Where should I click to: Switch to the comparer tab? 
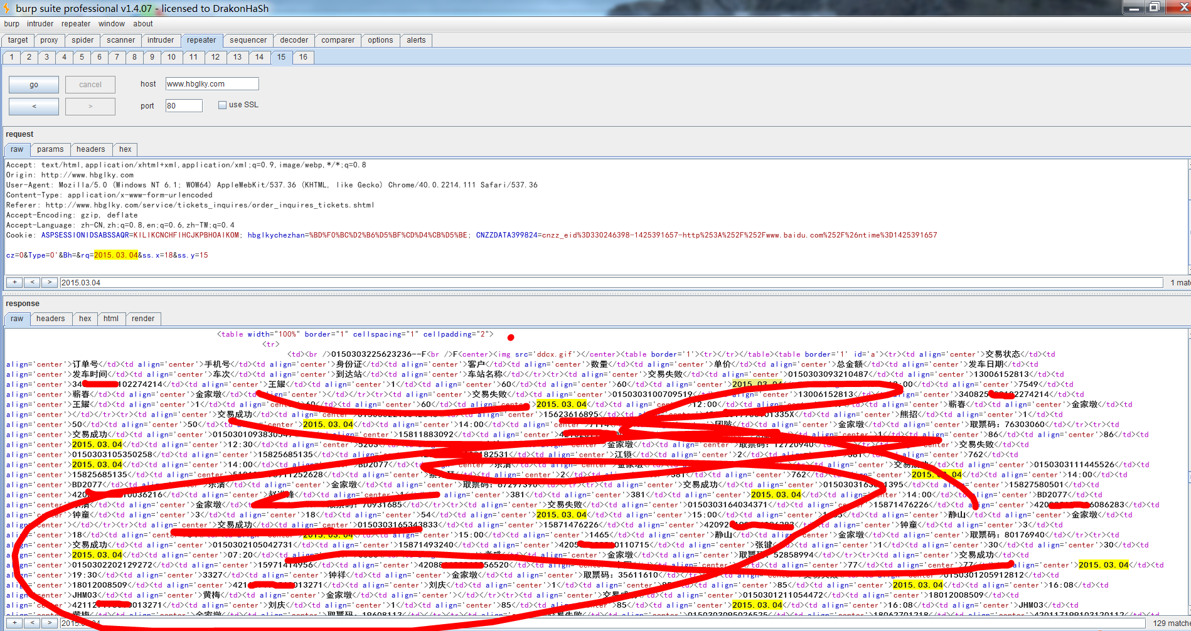338,40
